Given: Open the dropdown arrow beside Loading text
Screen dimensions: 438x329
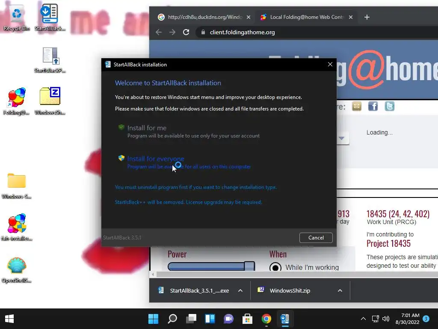Looking at the screenshot, I should (x=341, y=138).
